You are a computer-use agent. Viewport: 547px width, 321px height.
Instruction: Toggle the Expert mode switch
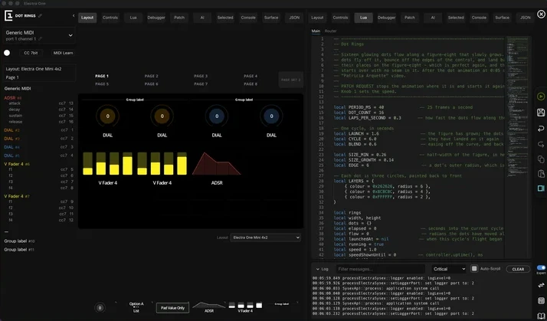(541, 267)
